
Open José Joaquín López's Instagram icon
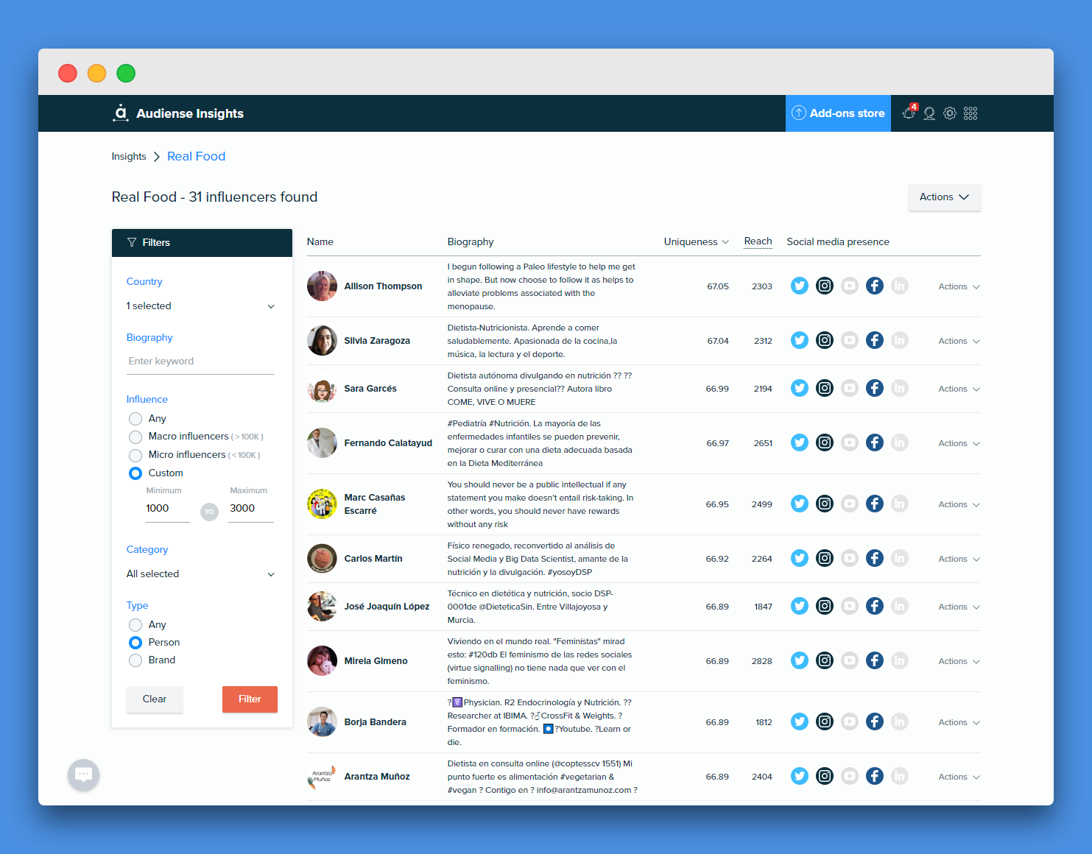825,606
